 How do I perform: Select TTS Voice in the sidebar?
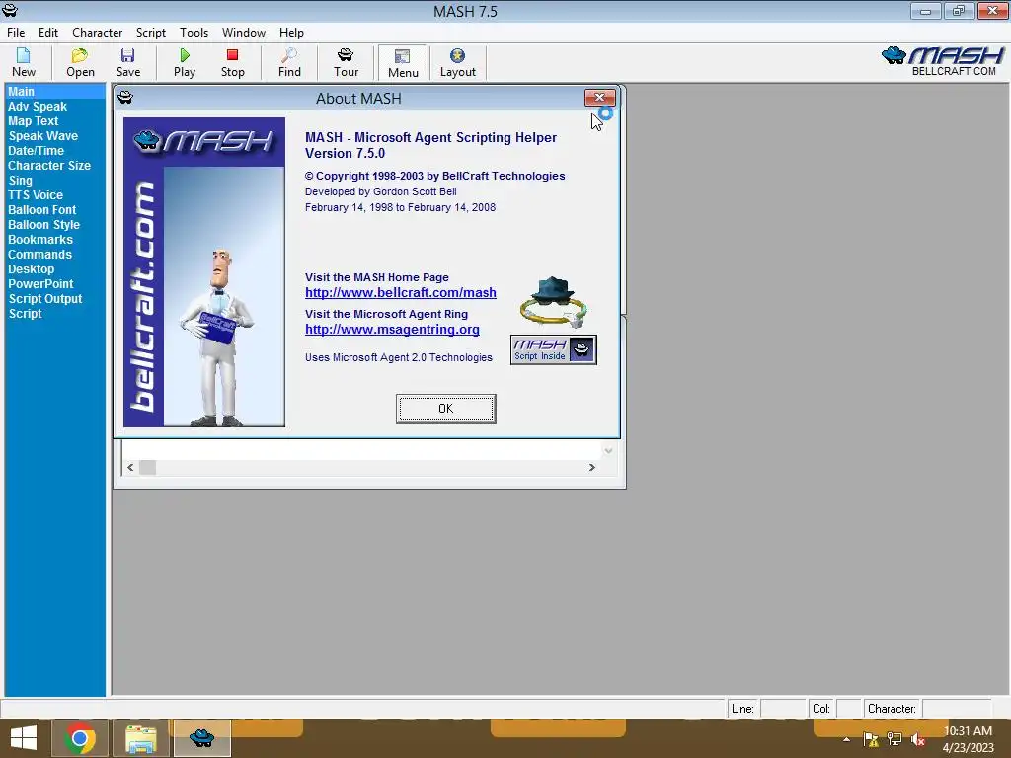point(55,195)
